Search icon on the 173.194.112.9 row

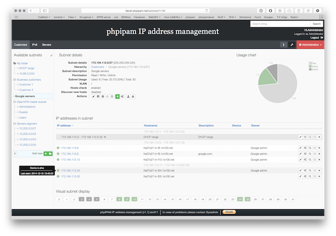[310, 154]
